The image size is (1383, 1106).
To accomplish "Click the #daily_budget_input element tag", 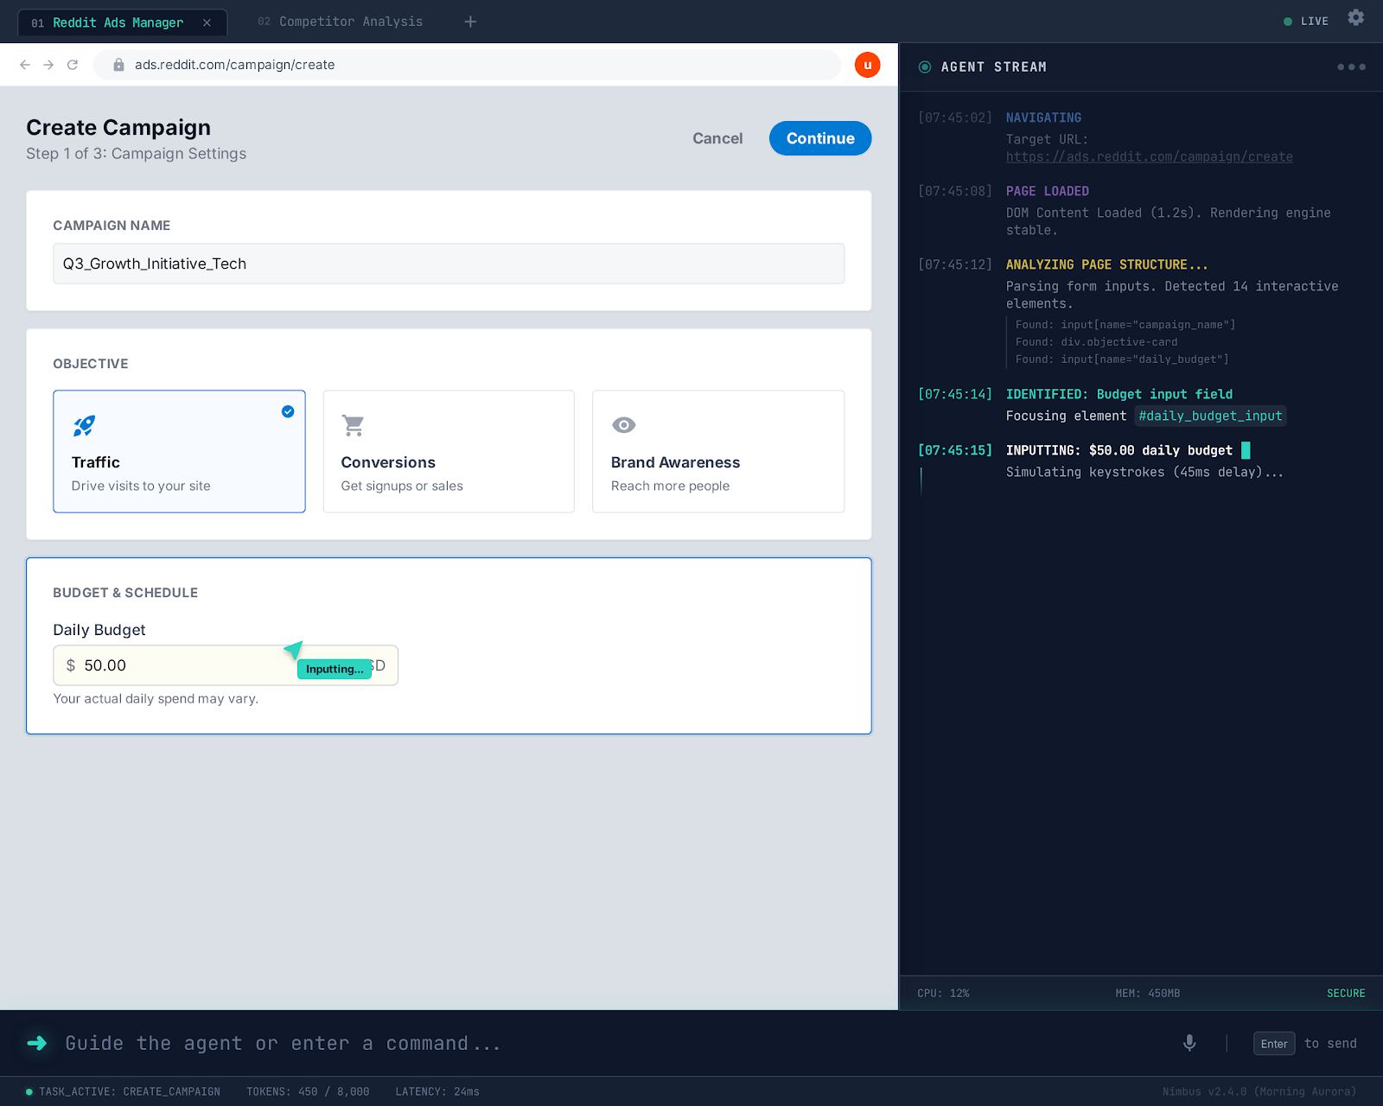I will [1210, 416].
